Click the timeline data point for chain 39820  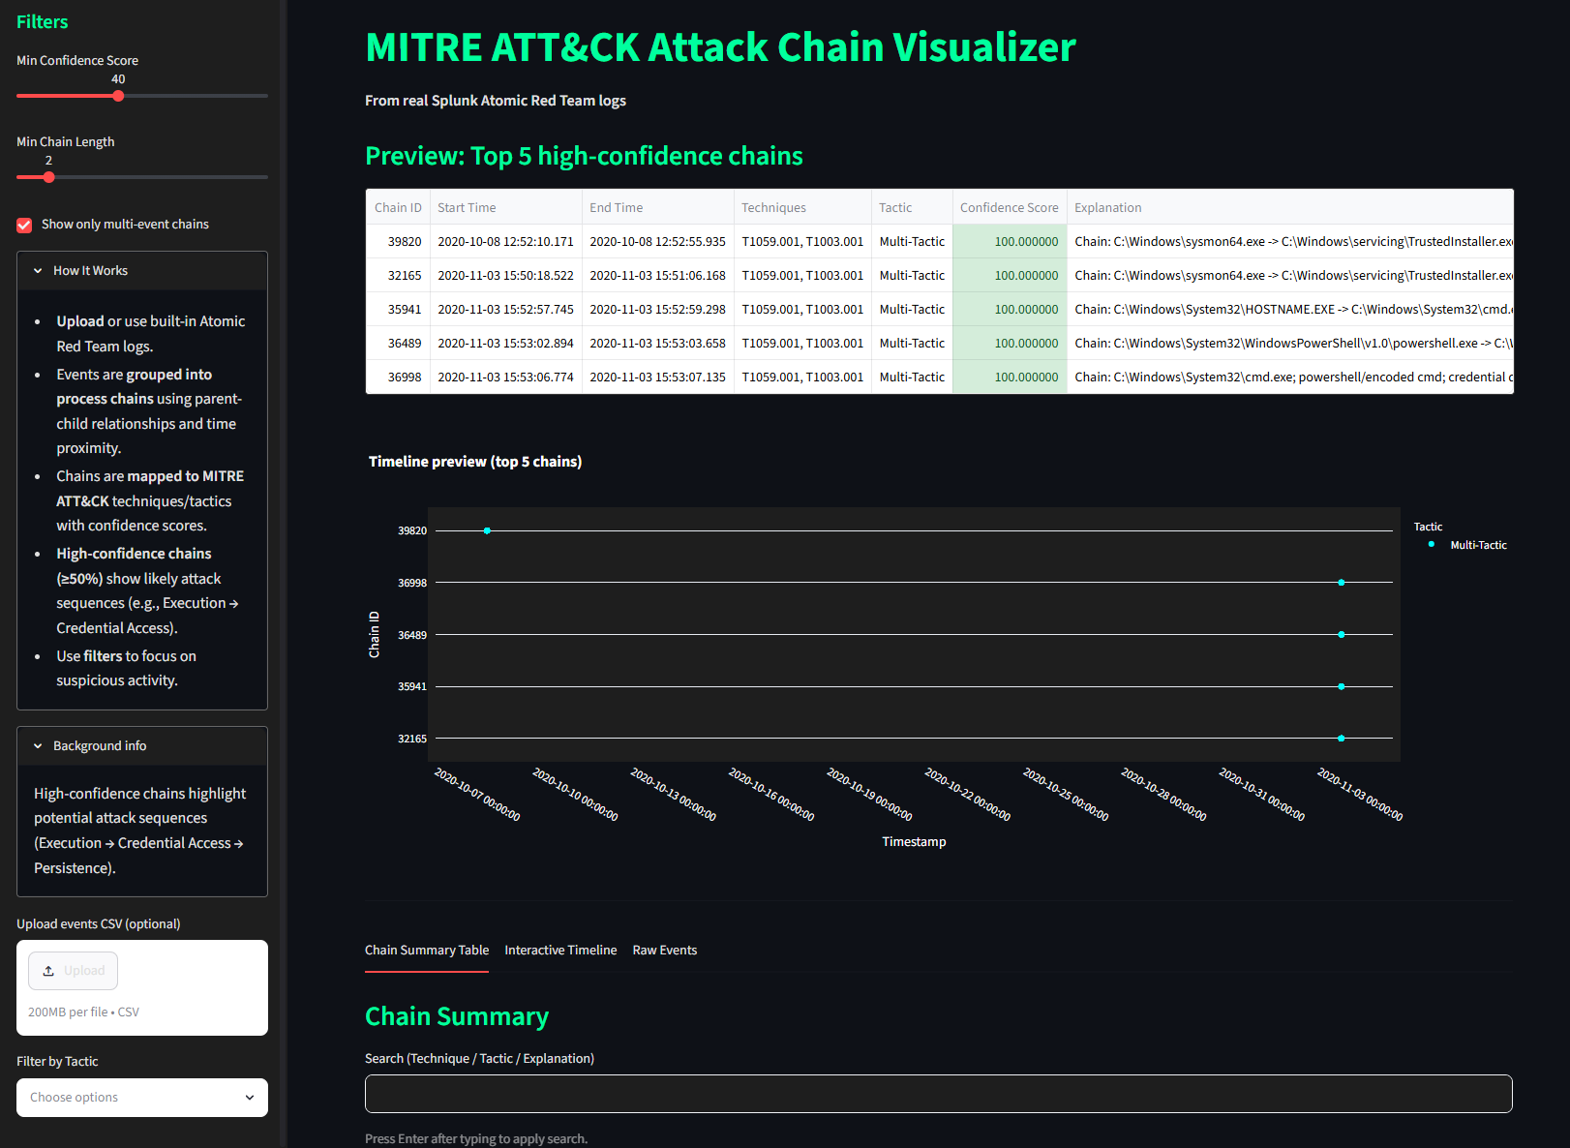point(487,530)
